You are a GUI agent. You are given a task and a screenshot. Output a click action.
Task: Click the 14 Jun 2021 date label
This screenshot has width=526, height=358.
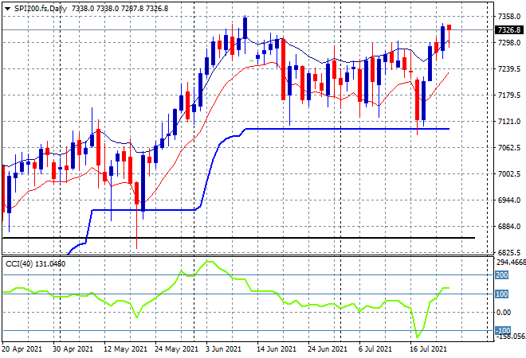[x=277, y=349]
